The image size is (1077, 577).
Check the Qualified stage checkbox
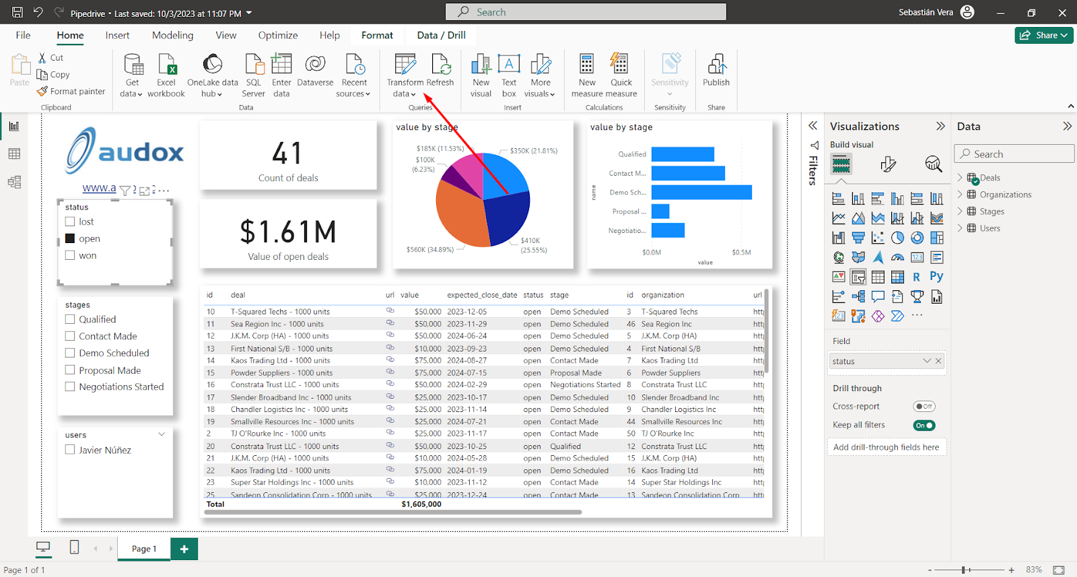coord(70,319)
